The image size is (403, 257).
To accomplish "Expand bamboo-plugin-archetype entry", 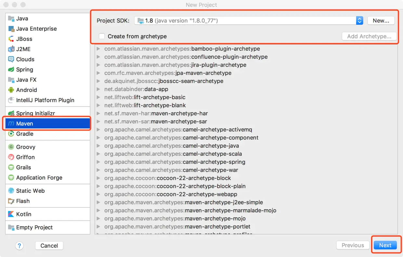I will [98, 49].
